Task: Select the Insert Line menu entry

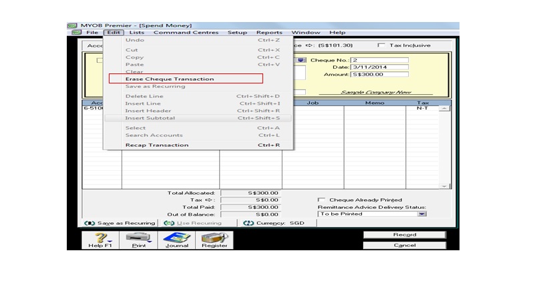Action: pos(198,103)
